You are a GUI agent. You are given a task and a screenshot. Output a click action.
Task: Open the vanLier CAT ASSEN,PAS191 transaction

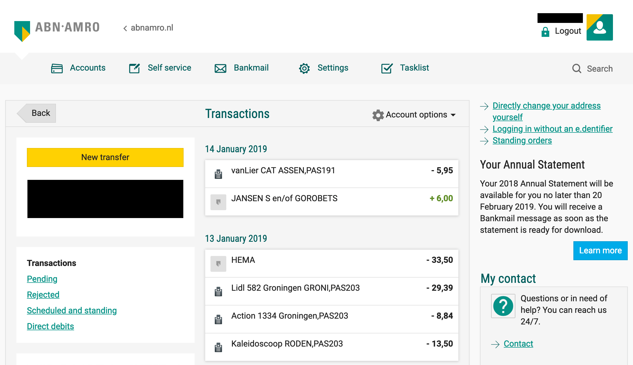tap(332, 174)
